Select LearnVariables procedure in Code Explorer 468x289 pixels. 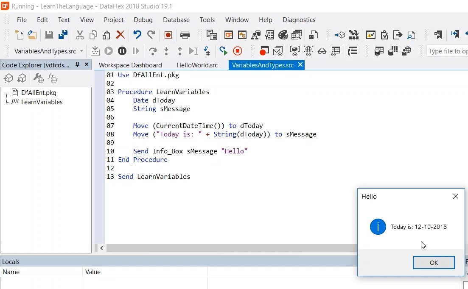click(x=42, y=102)
